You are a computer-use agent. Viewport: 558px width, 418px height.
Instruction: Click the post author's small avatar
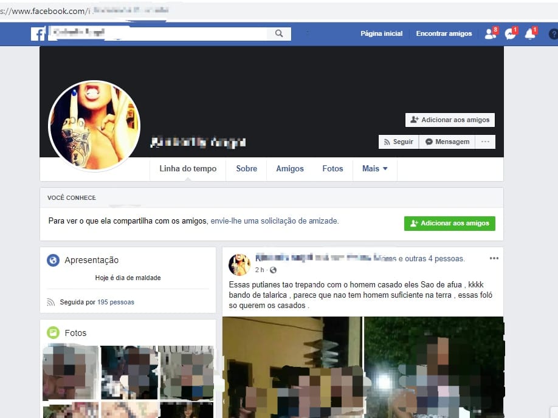click(239, 265)
